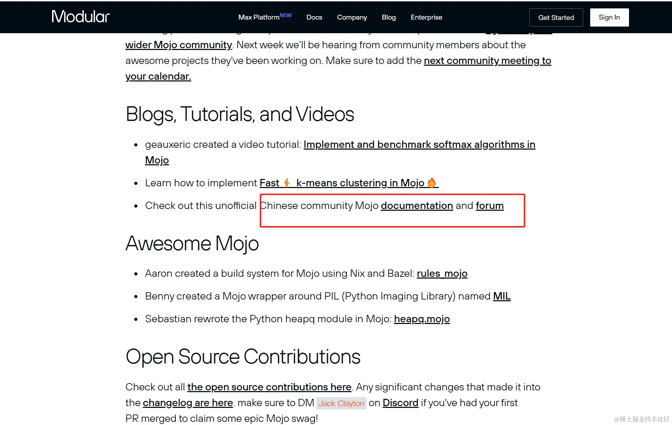Click the Modular logo
This screenshot has width=672, height=425.
point(80,16)
